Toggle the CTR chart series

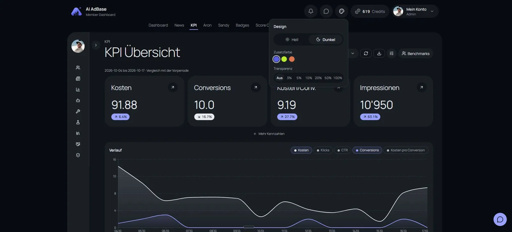(342, 150)
